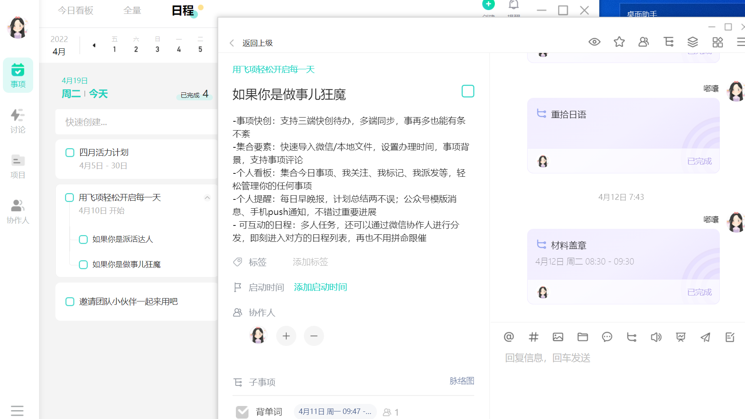Image resolution: width=745 pixels, height=419 pixels.
Task: Attach a file folder to the reply
Action: tap(583, 337)
